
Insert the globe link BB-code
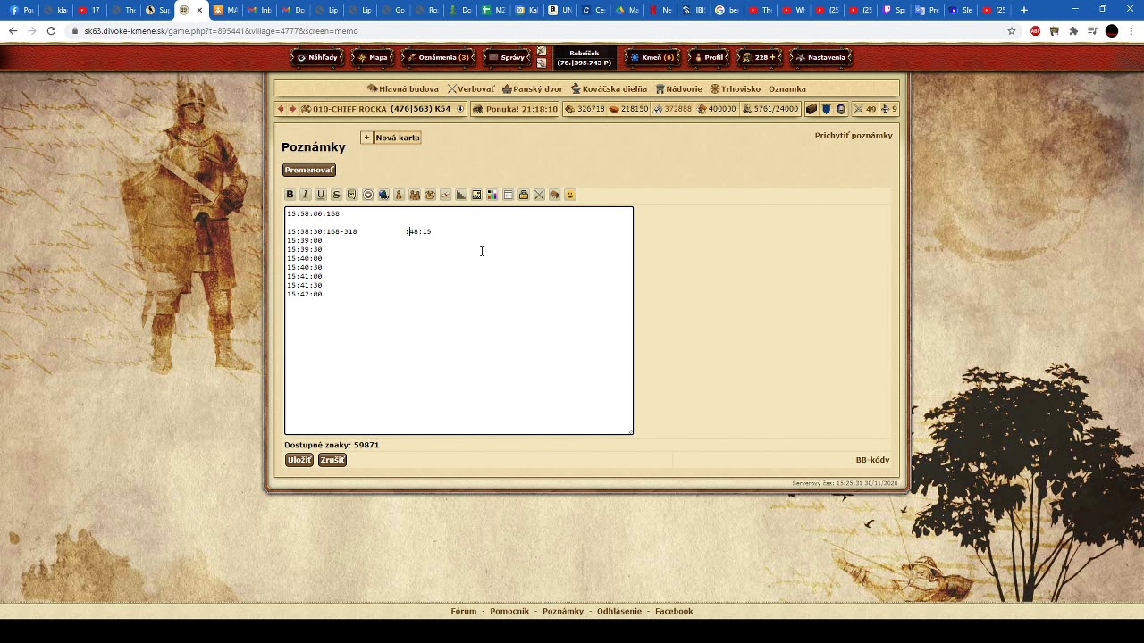tap(383, 195)
